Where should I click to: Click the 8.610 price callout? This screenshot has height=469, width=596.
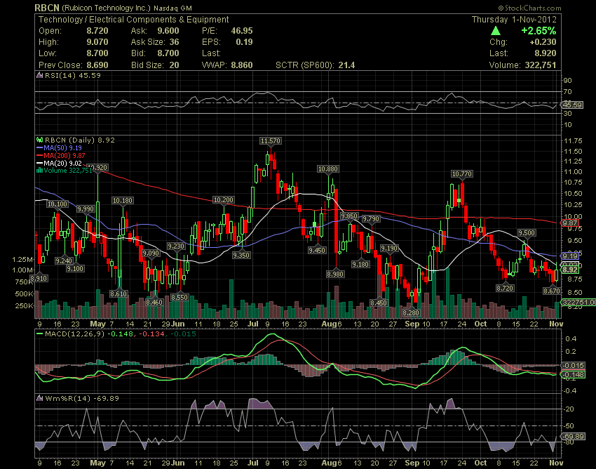118,294
